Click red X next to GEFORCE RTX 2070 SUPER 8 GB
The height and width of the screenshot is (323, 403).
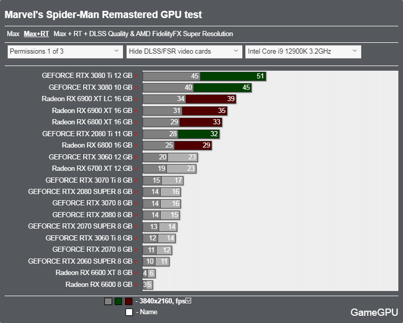point(136,227)
